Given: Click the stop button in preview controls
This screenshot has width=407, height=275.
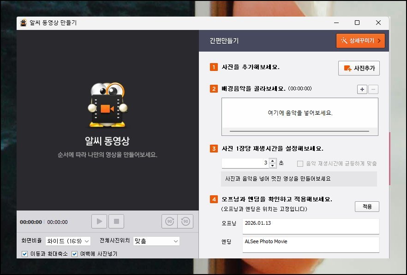Looking at the screenshot, I should coord(116,222).
